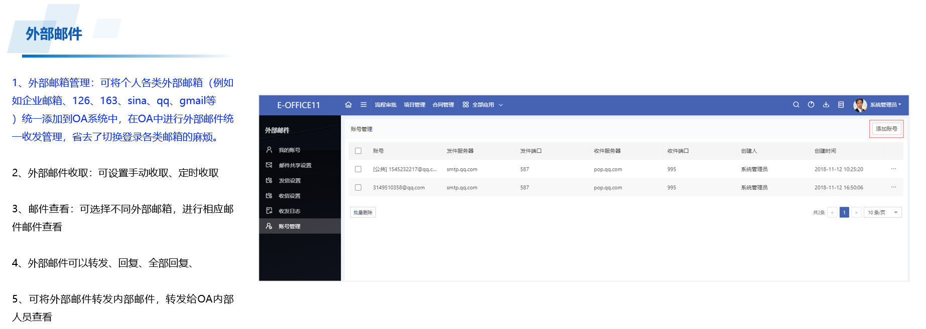Viewport: 926px width, 329px height.
Task: Click port 995 in the 1545232217 row
Action: [672, 169]
